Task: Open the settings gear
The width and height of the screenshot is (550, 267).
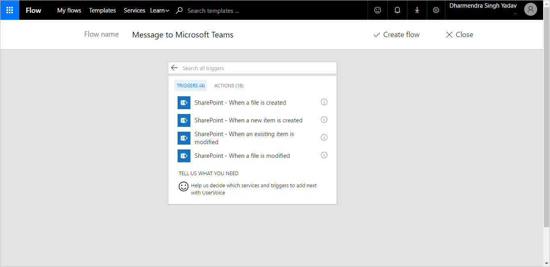Action: coord(436,10)
